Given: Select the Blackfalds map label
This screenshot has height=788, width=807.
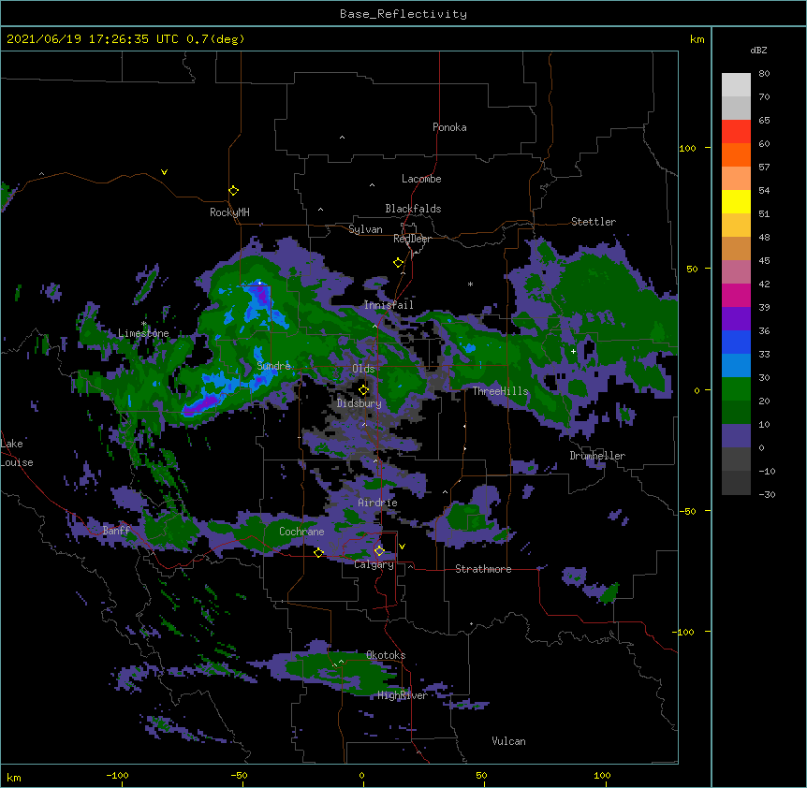Looking at the screenshot, I should pyautogui.click(x=413, y=209).
